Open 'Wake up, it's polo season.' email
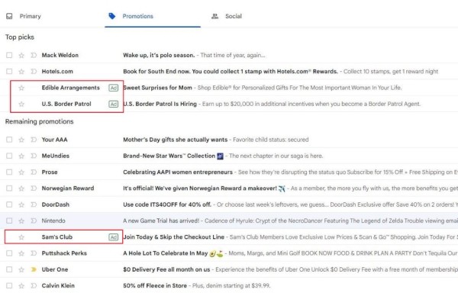 [159, 55]
